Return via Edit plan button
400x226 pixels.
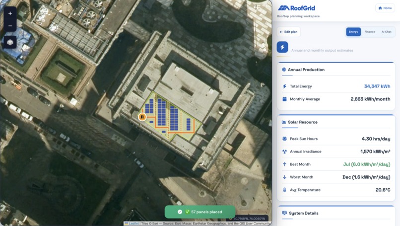click(x=288, y=32)
